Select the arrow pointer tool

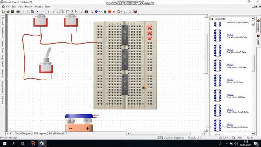tap(63, 11)
